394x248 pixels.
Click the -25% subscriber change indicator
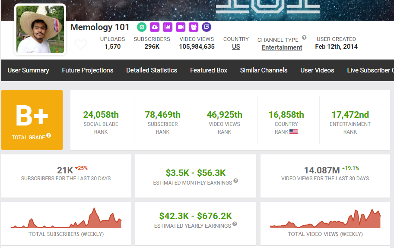[x=81, y=168]
